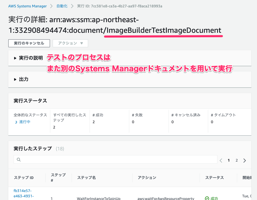Click the アクション column header

(x=147, y=178)
